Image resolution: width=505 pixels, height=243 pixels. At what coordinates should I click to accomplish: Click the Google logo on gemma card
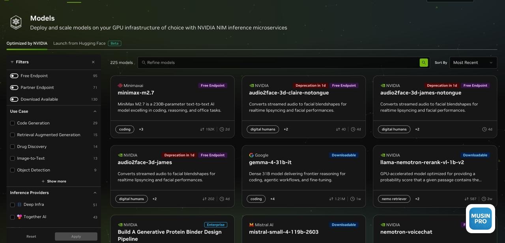[251, 155]
